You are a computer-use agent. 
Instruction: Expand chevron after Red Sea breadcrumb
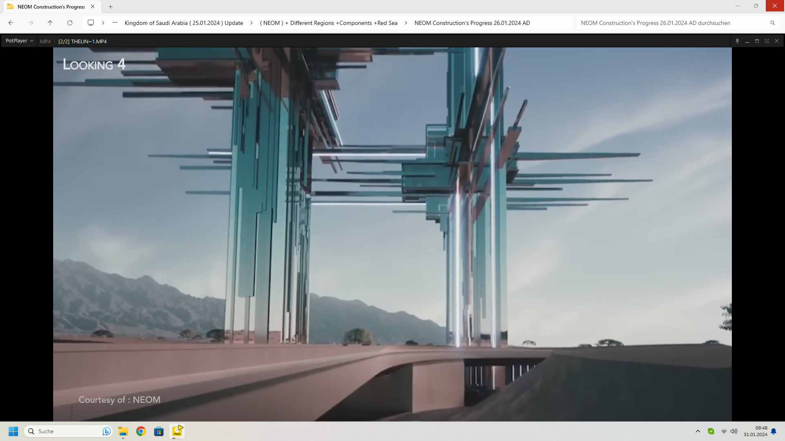pyautogui.click(x=406, y=23)
